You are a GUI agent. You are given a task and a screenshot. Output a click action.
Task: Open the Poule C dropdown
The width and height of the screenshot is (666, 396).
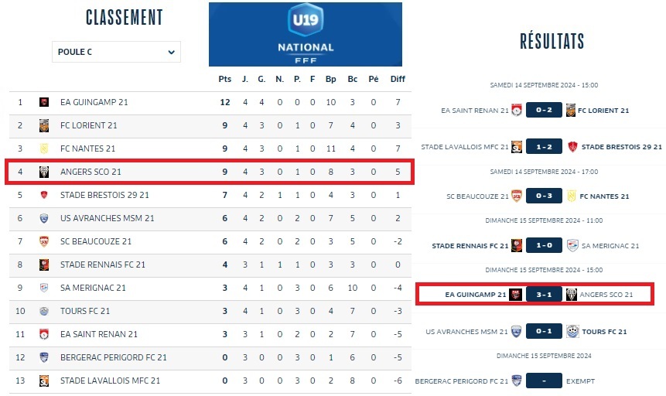click(x=116, y=52)
